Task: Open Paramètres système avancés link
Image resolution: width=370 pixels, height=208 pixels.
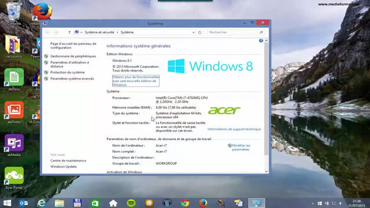Action: [72, 79]
